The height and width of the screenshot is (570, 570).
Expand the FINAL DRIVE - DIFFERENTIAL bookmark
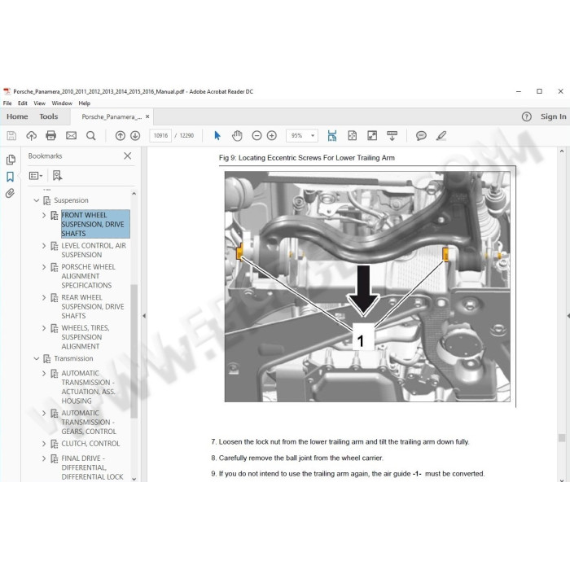click(x=44, y=458)
